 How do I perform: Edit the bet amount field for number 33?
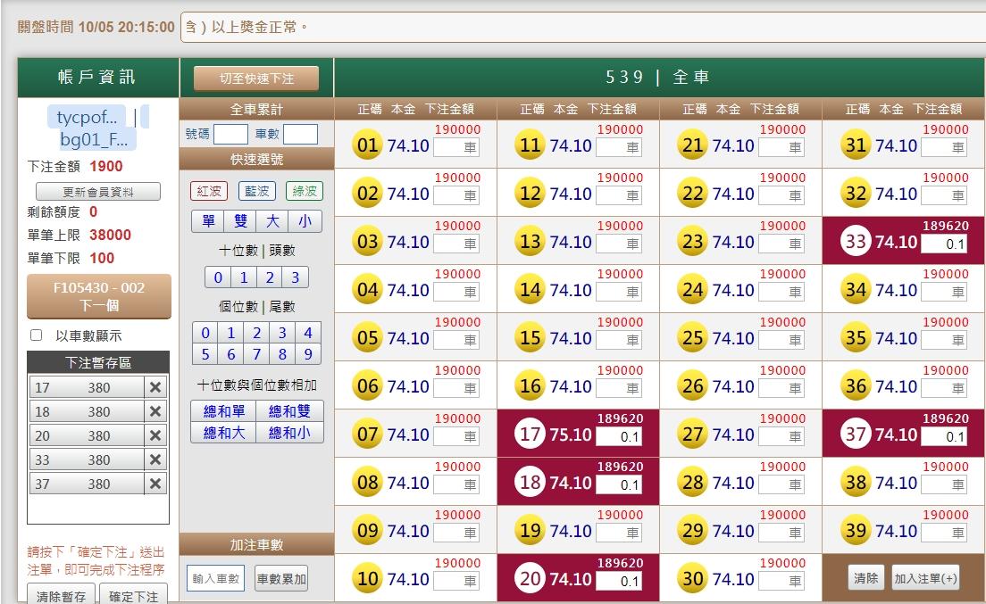click(945, 244)
